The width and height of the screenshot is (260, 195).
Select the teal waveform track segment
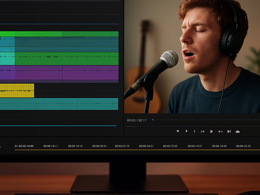pyautogui.click(x=58, y=105)
